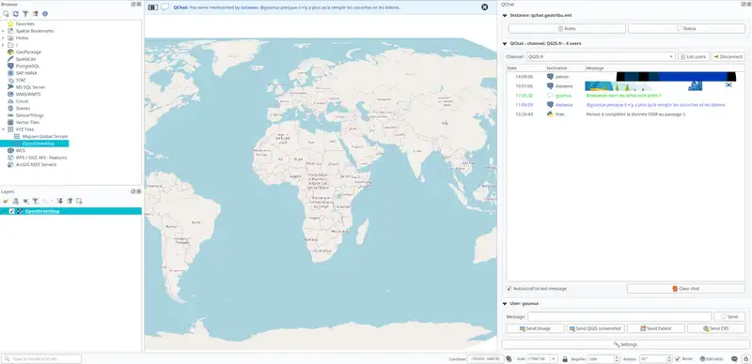Refresh the Browser panel

[x=16, y=14]
